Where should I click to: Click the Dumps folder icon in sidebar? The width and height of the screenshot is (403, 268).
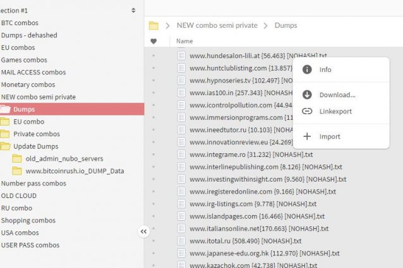pos(5,109)
